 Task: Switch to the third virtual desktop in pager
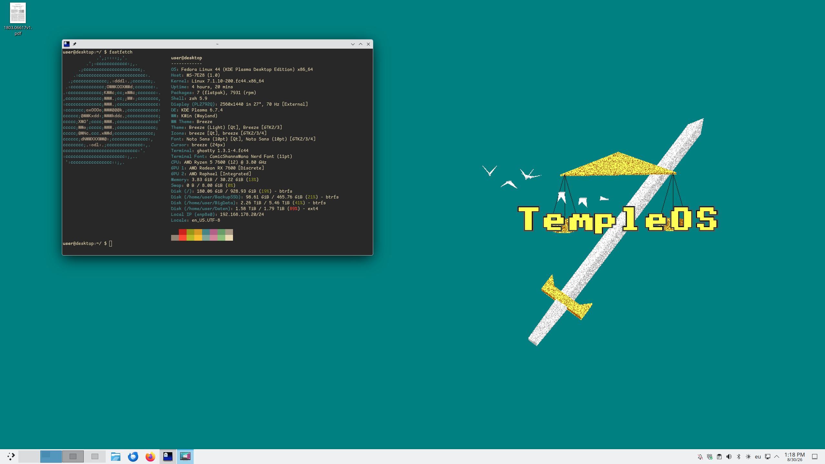click(73, 456)
